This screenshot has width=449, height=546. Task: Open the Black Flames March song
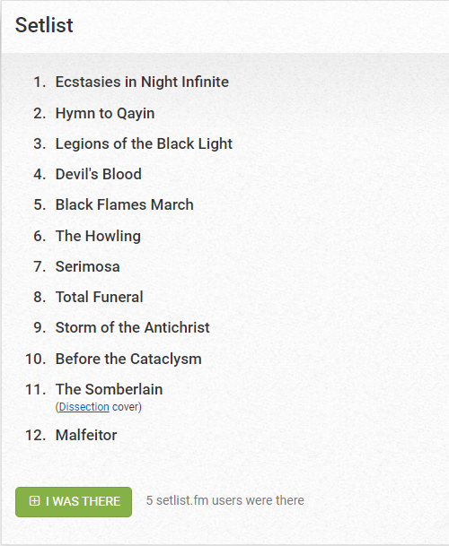(x=125, y=204)
